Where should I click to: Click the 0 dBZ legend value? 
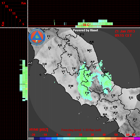pyautogui.click(x=57, y=135)
